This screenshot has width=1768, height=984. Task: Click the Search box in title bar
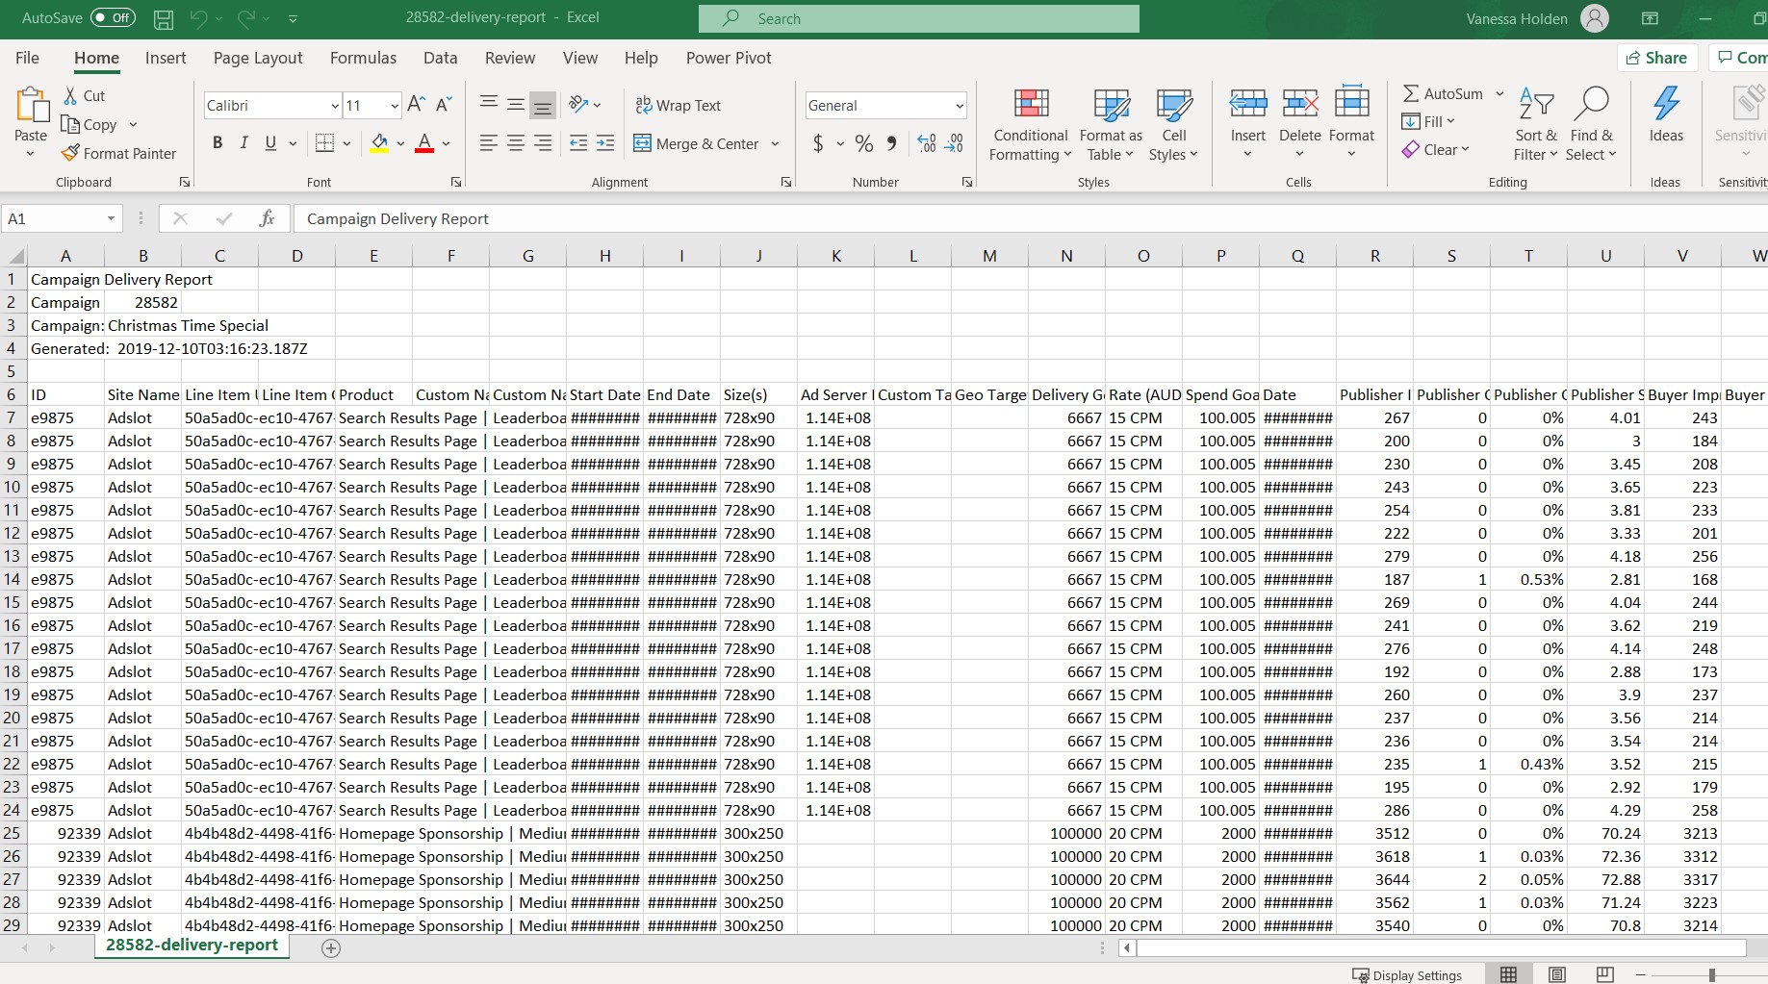[919, 18]
